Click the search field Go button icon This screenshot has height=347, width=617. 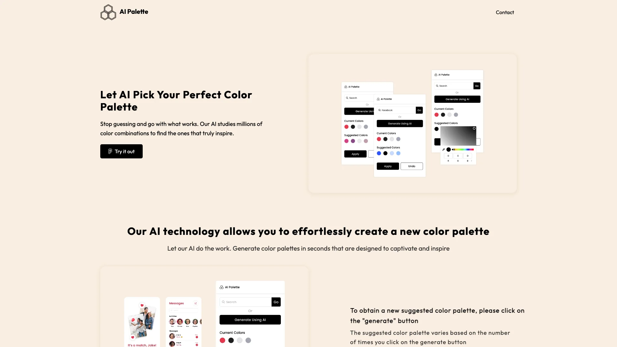[276, 302]
